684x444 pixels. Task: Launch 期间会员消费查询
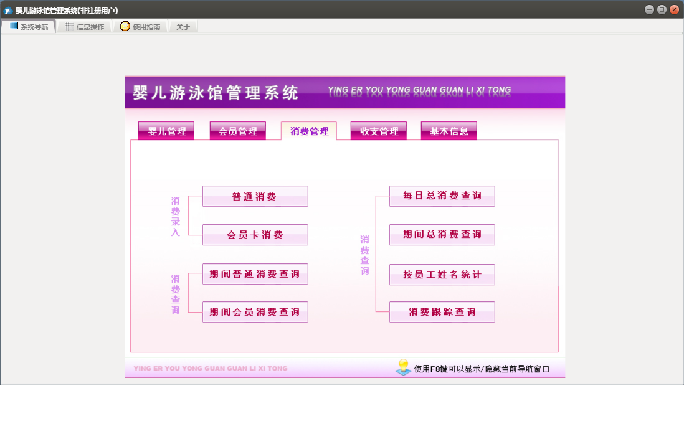(255, 312)
